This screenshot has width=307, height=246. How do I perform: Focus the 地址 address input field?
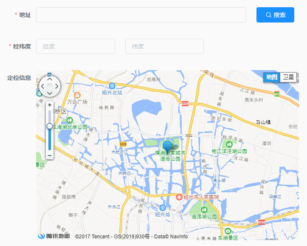[x=141, y=15]
